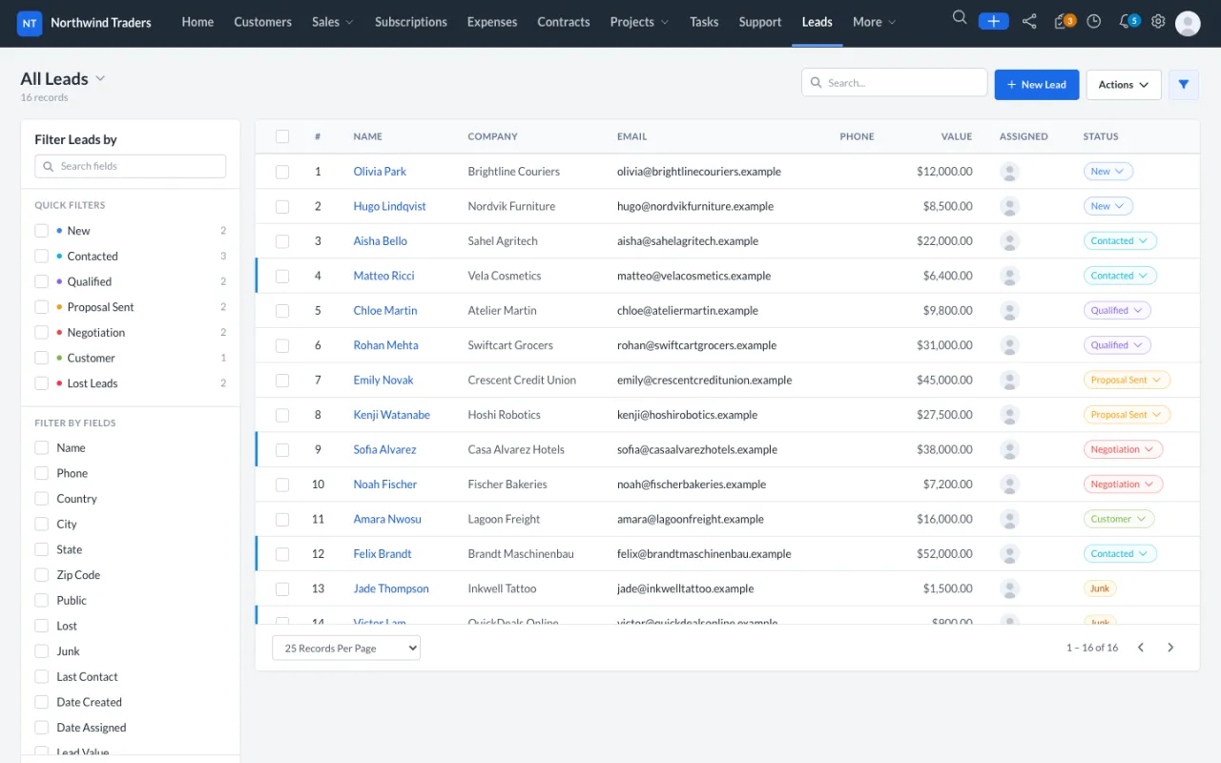The image size is (1221, 763).
Task: Tick the select-all checkbox in table header
Action: pos(282,136)
